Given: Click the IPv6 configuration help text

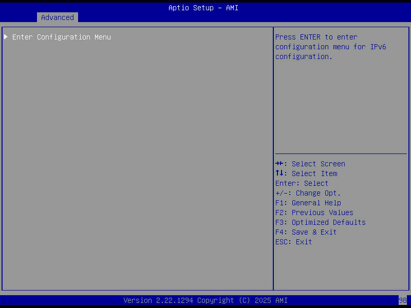Looking at the screenshot, I should pyautogui.click(x=330, y=46).
